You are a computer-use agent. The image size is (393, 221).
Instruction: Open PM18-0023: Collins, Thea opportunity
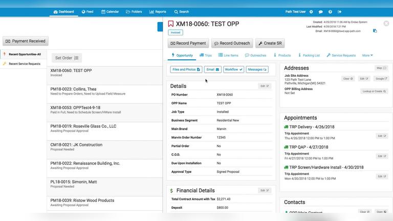click(105, 94)
